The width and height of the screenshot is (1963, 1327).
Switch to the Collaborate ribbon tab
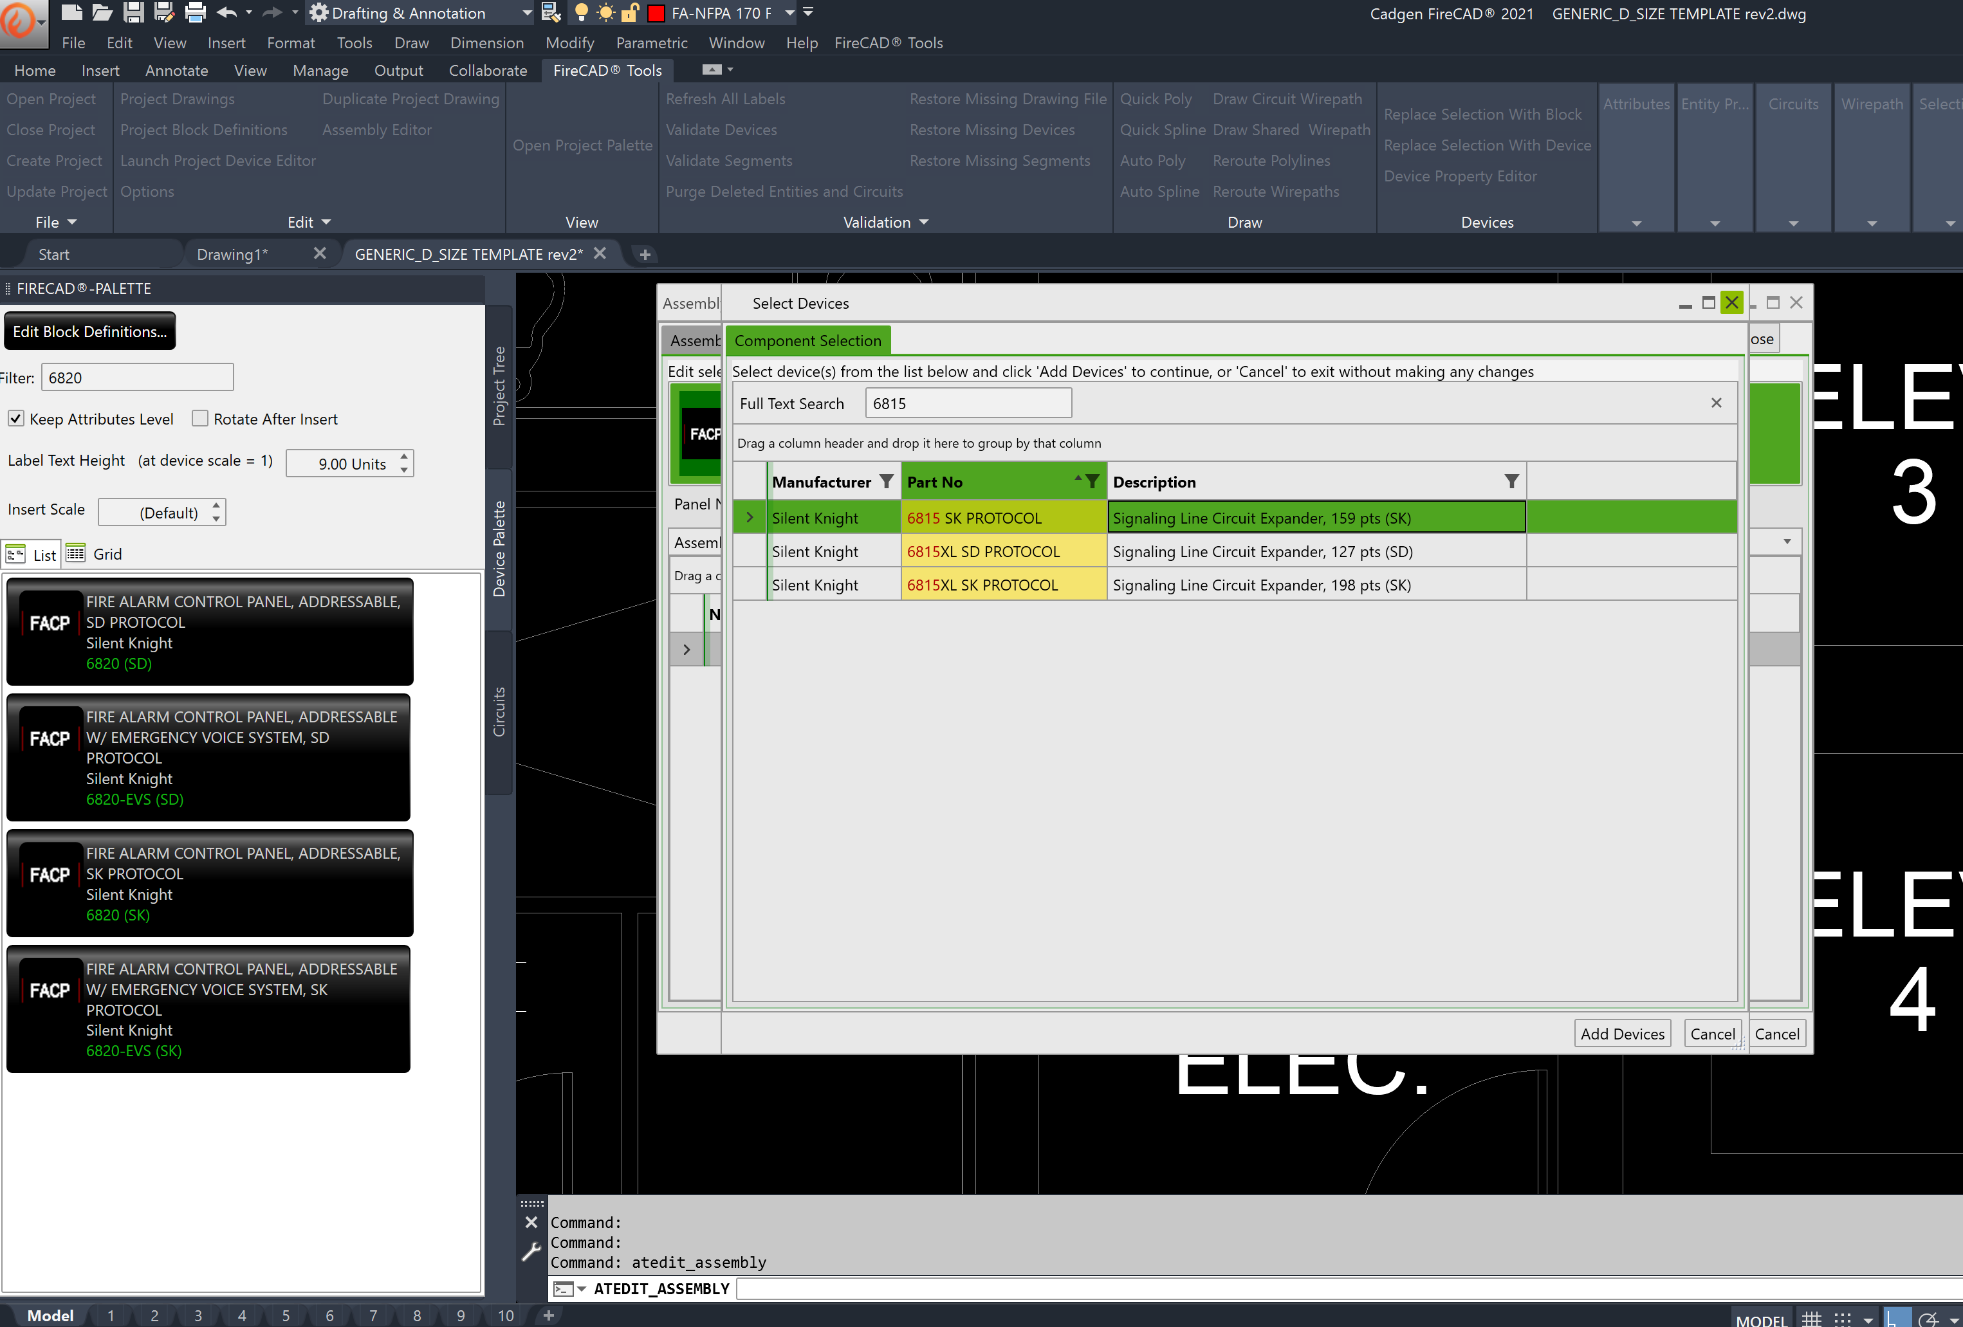click(x=487, y=70)
